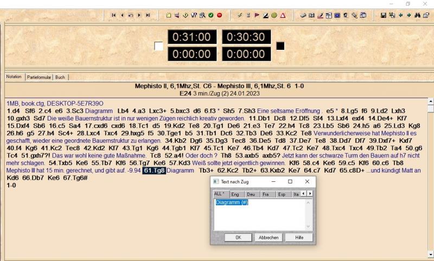Image resolution: width=434 pixels, height=261 pixels.
Task: Click the black side-to-move square by the clock
Action: 280,46
